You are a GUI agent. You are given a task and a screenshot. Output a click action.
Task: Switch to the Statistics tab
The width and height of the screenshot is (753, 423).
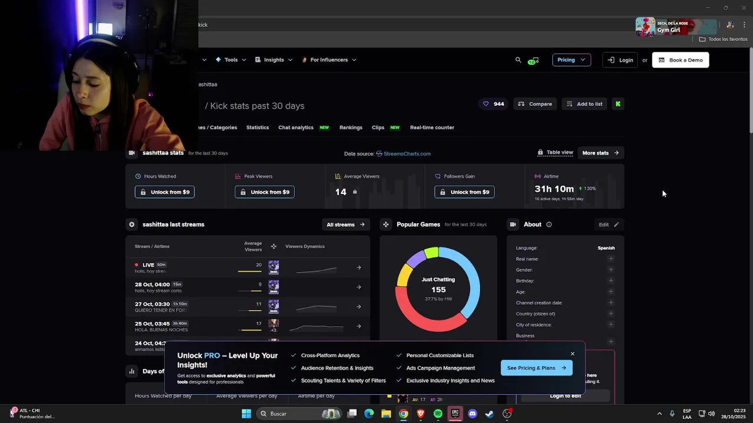258,127
